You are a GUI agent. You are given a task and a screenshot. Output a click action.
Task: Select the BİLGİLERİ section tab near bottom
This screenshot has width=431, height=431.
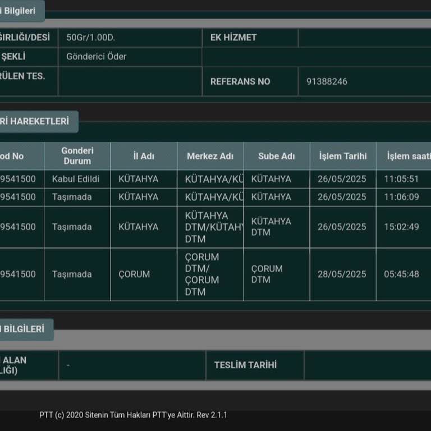point(25,329)
